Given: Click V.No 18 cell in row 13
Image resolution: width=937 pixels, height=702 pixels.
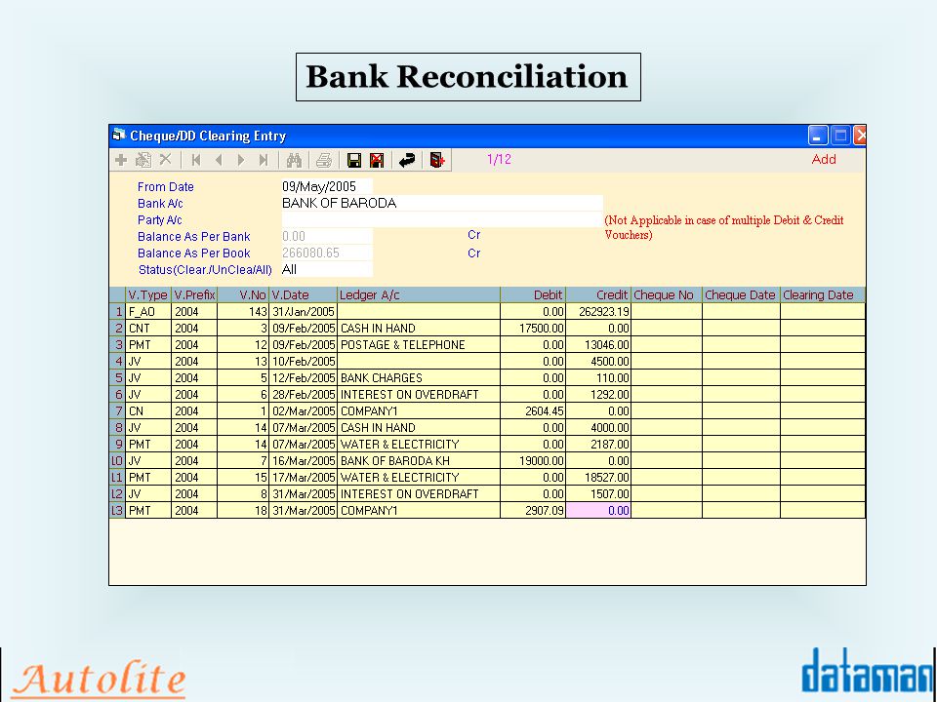Looking at the screenshot, I should pos(243,510).
